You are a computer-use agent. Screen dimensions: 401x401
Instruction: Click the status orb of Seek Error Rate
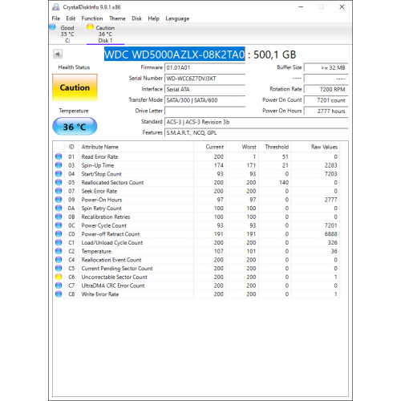click(x=59, y=191)
